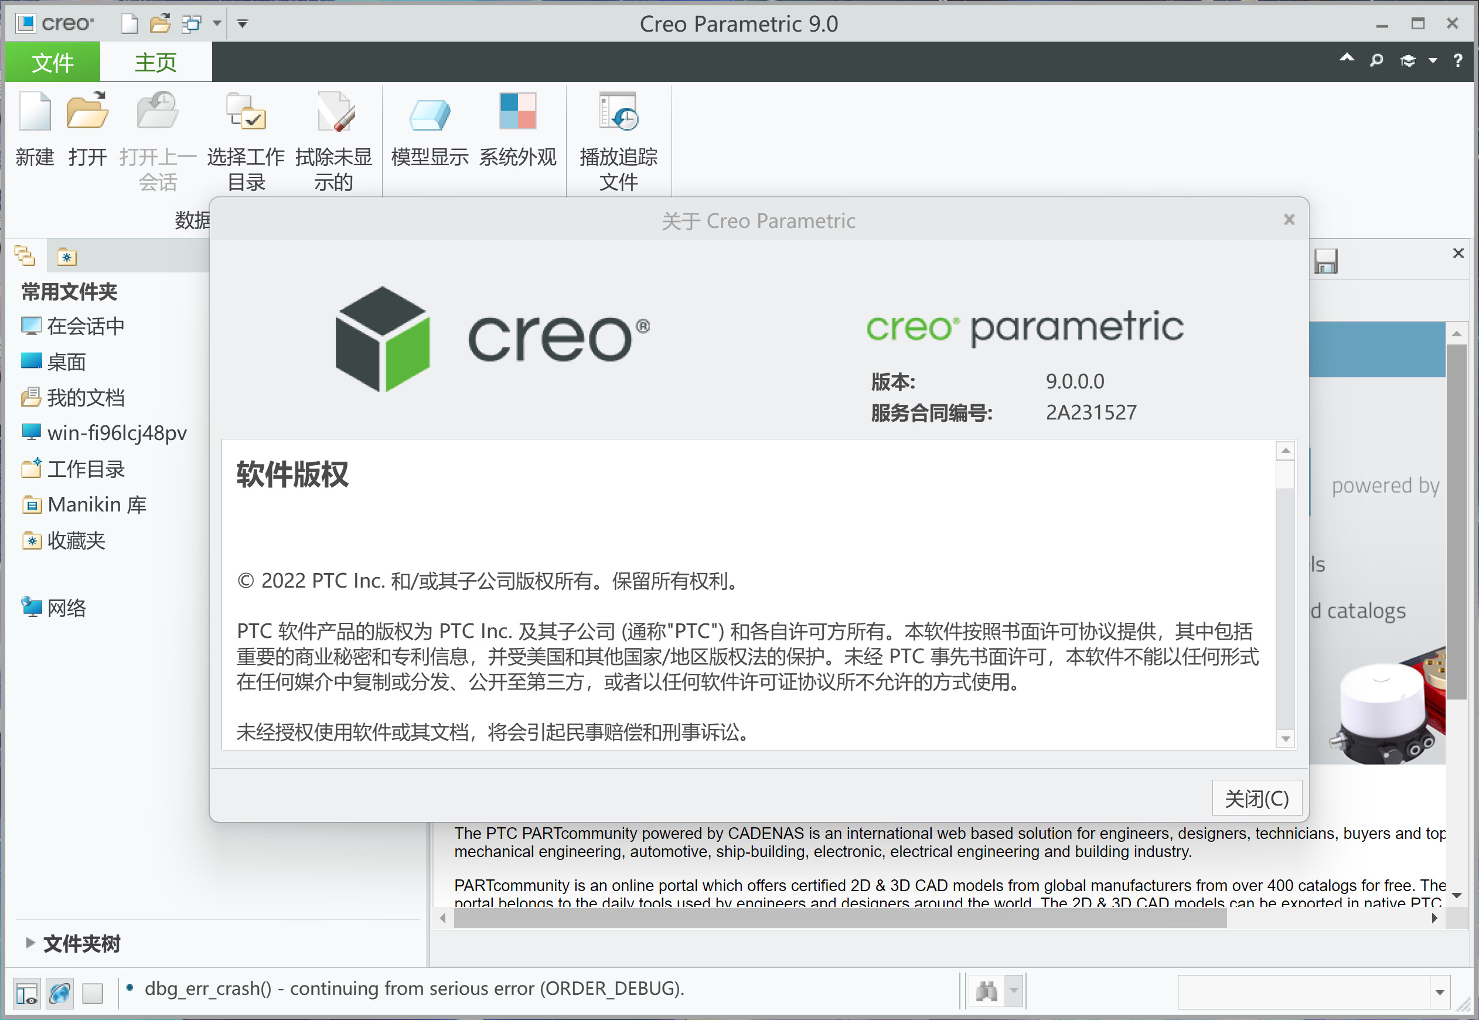Viewport: 1479px width, 1020px height.
Task: Click the 关闭(C) button
Action: click(x=1256, y=797)
